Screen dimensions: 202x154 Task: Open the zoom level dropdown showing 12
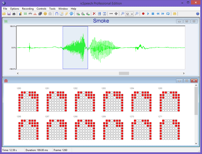tap(132, 14)
